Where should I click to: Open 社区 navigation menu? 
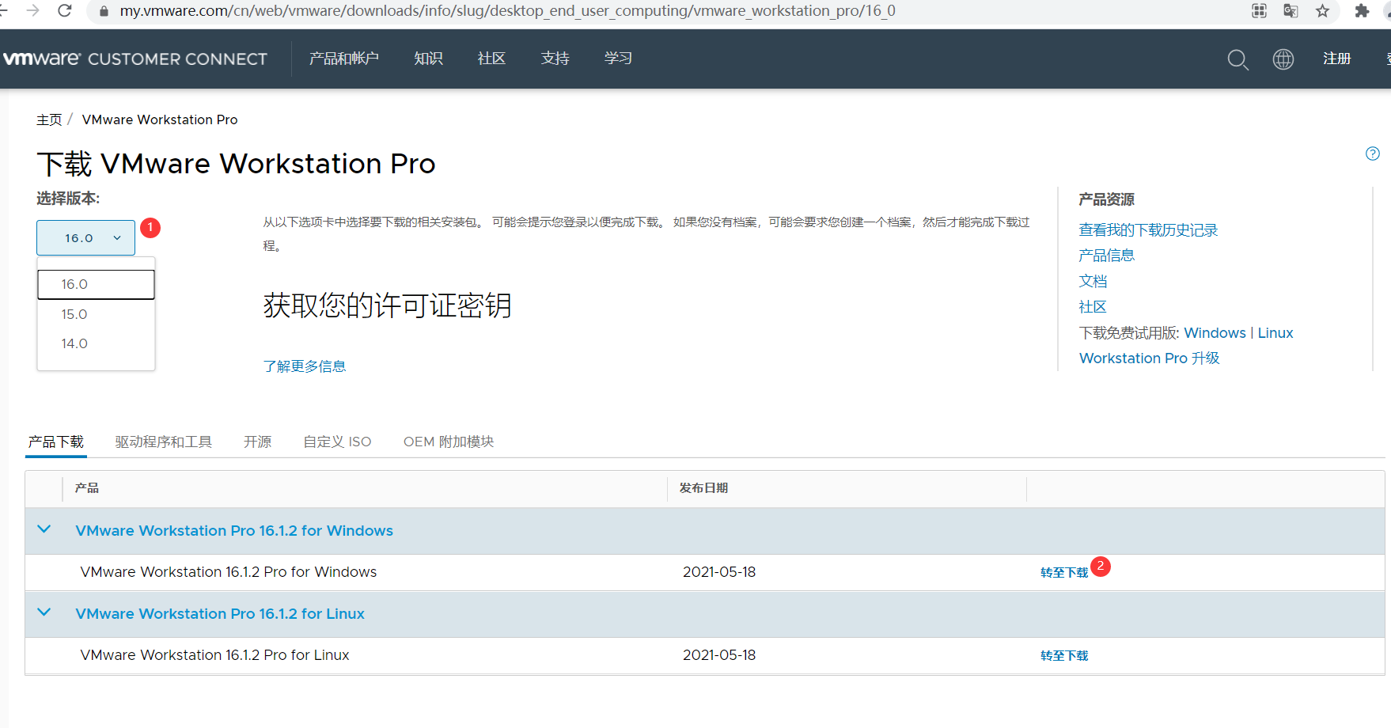491,59
